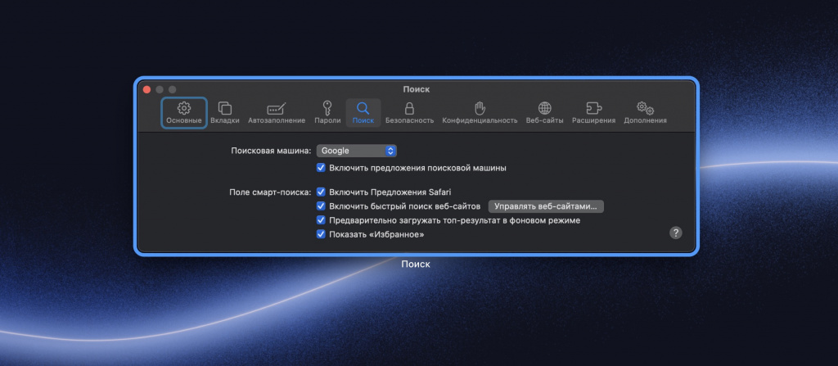Open the Конфиденциальность hand tab

(x=480, y=113)
